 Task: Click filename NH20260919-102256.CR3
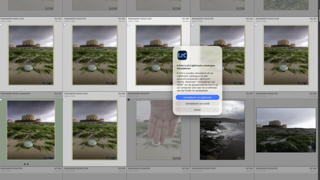tap(267, 93)
